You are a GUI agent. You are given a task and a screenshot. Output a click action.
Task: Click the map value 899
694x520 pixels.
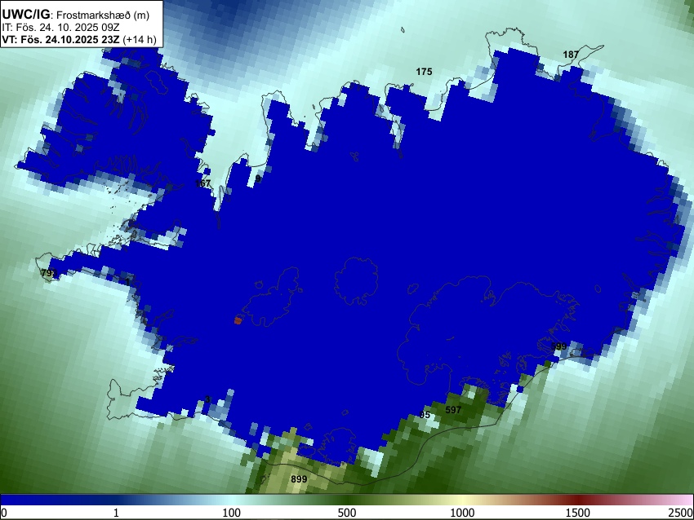pyautogui.click(x=299, y=479)
